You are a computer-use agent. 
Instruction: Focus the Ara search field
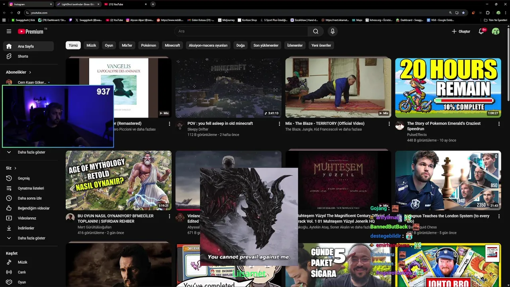click(241, 31)
